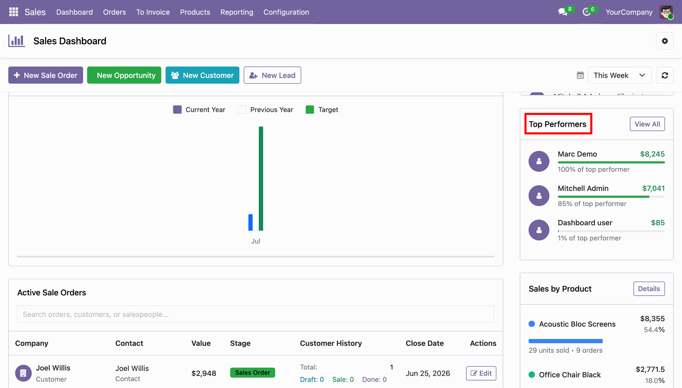The image size is (682, 388).
Task: Open the Dashboard menu
Action: pos(75,12)
